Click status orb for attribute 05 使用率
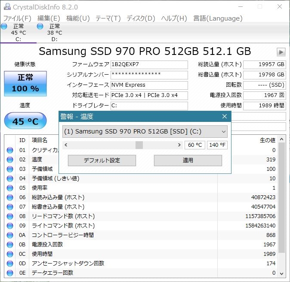290x282 pixels. click(10, 188)
